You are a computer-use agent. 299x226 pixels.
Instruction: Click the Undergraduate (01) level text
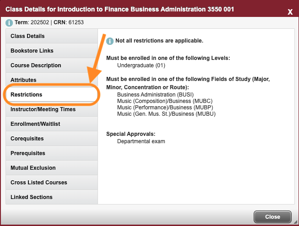click(x=141, y=65)
